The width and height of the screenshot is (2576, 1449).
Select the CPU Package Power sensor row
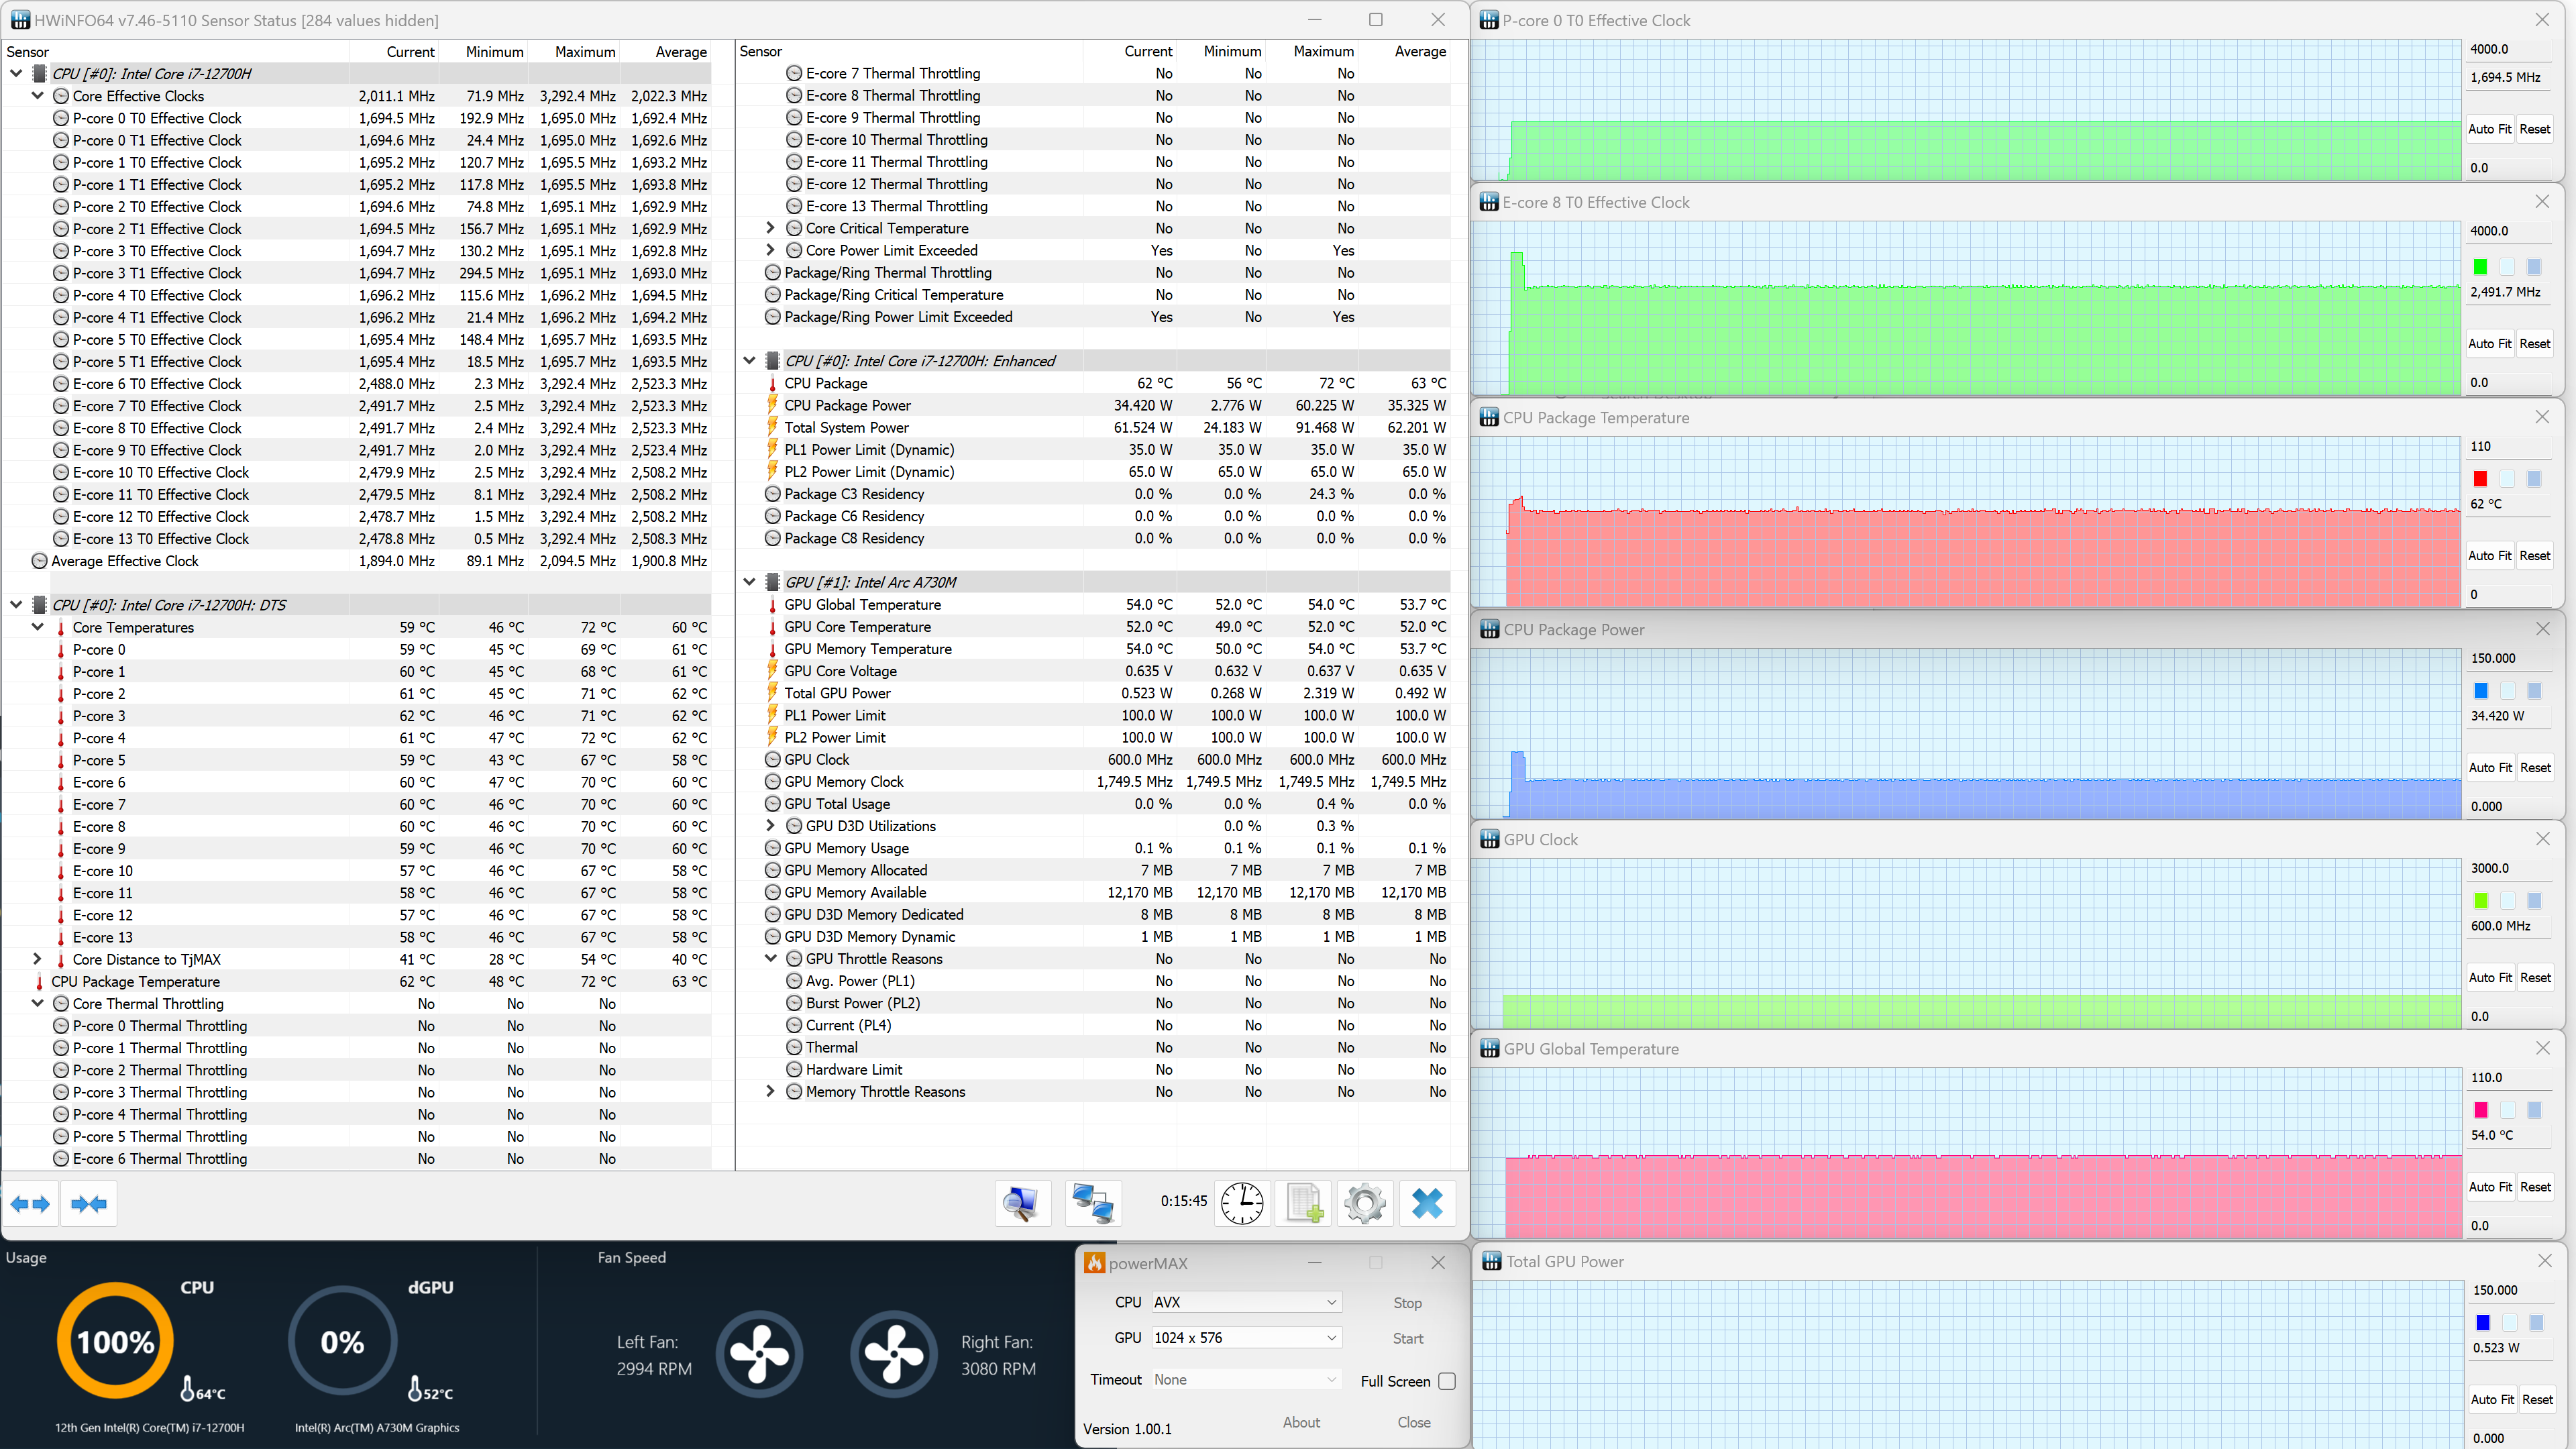click(x=847, y=405)
